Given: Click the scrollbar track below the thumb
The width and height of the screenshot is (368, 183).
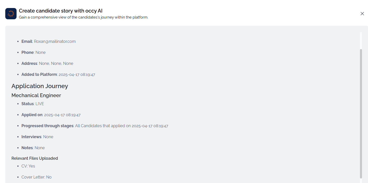Looking at the screenshot, I should (x=361, y=180).
